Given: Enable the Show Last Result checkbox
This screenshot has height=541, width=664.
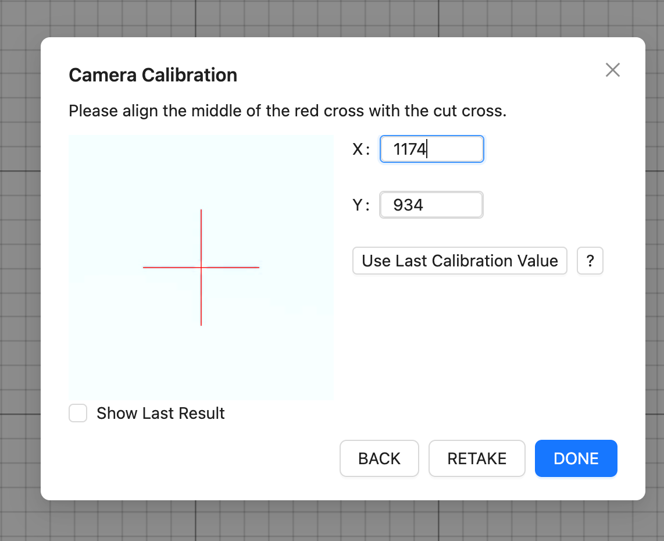Looking at the screenshot, I should (78, 413).
